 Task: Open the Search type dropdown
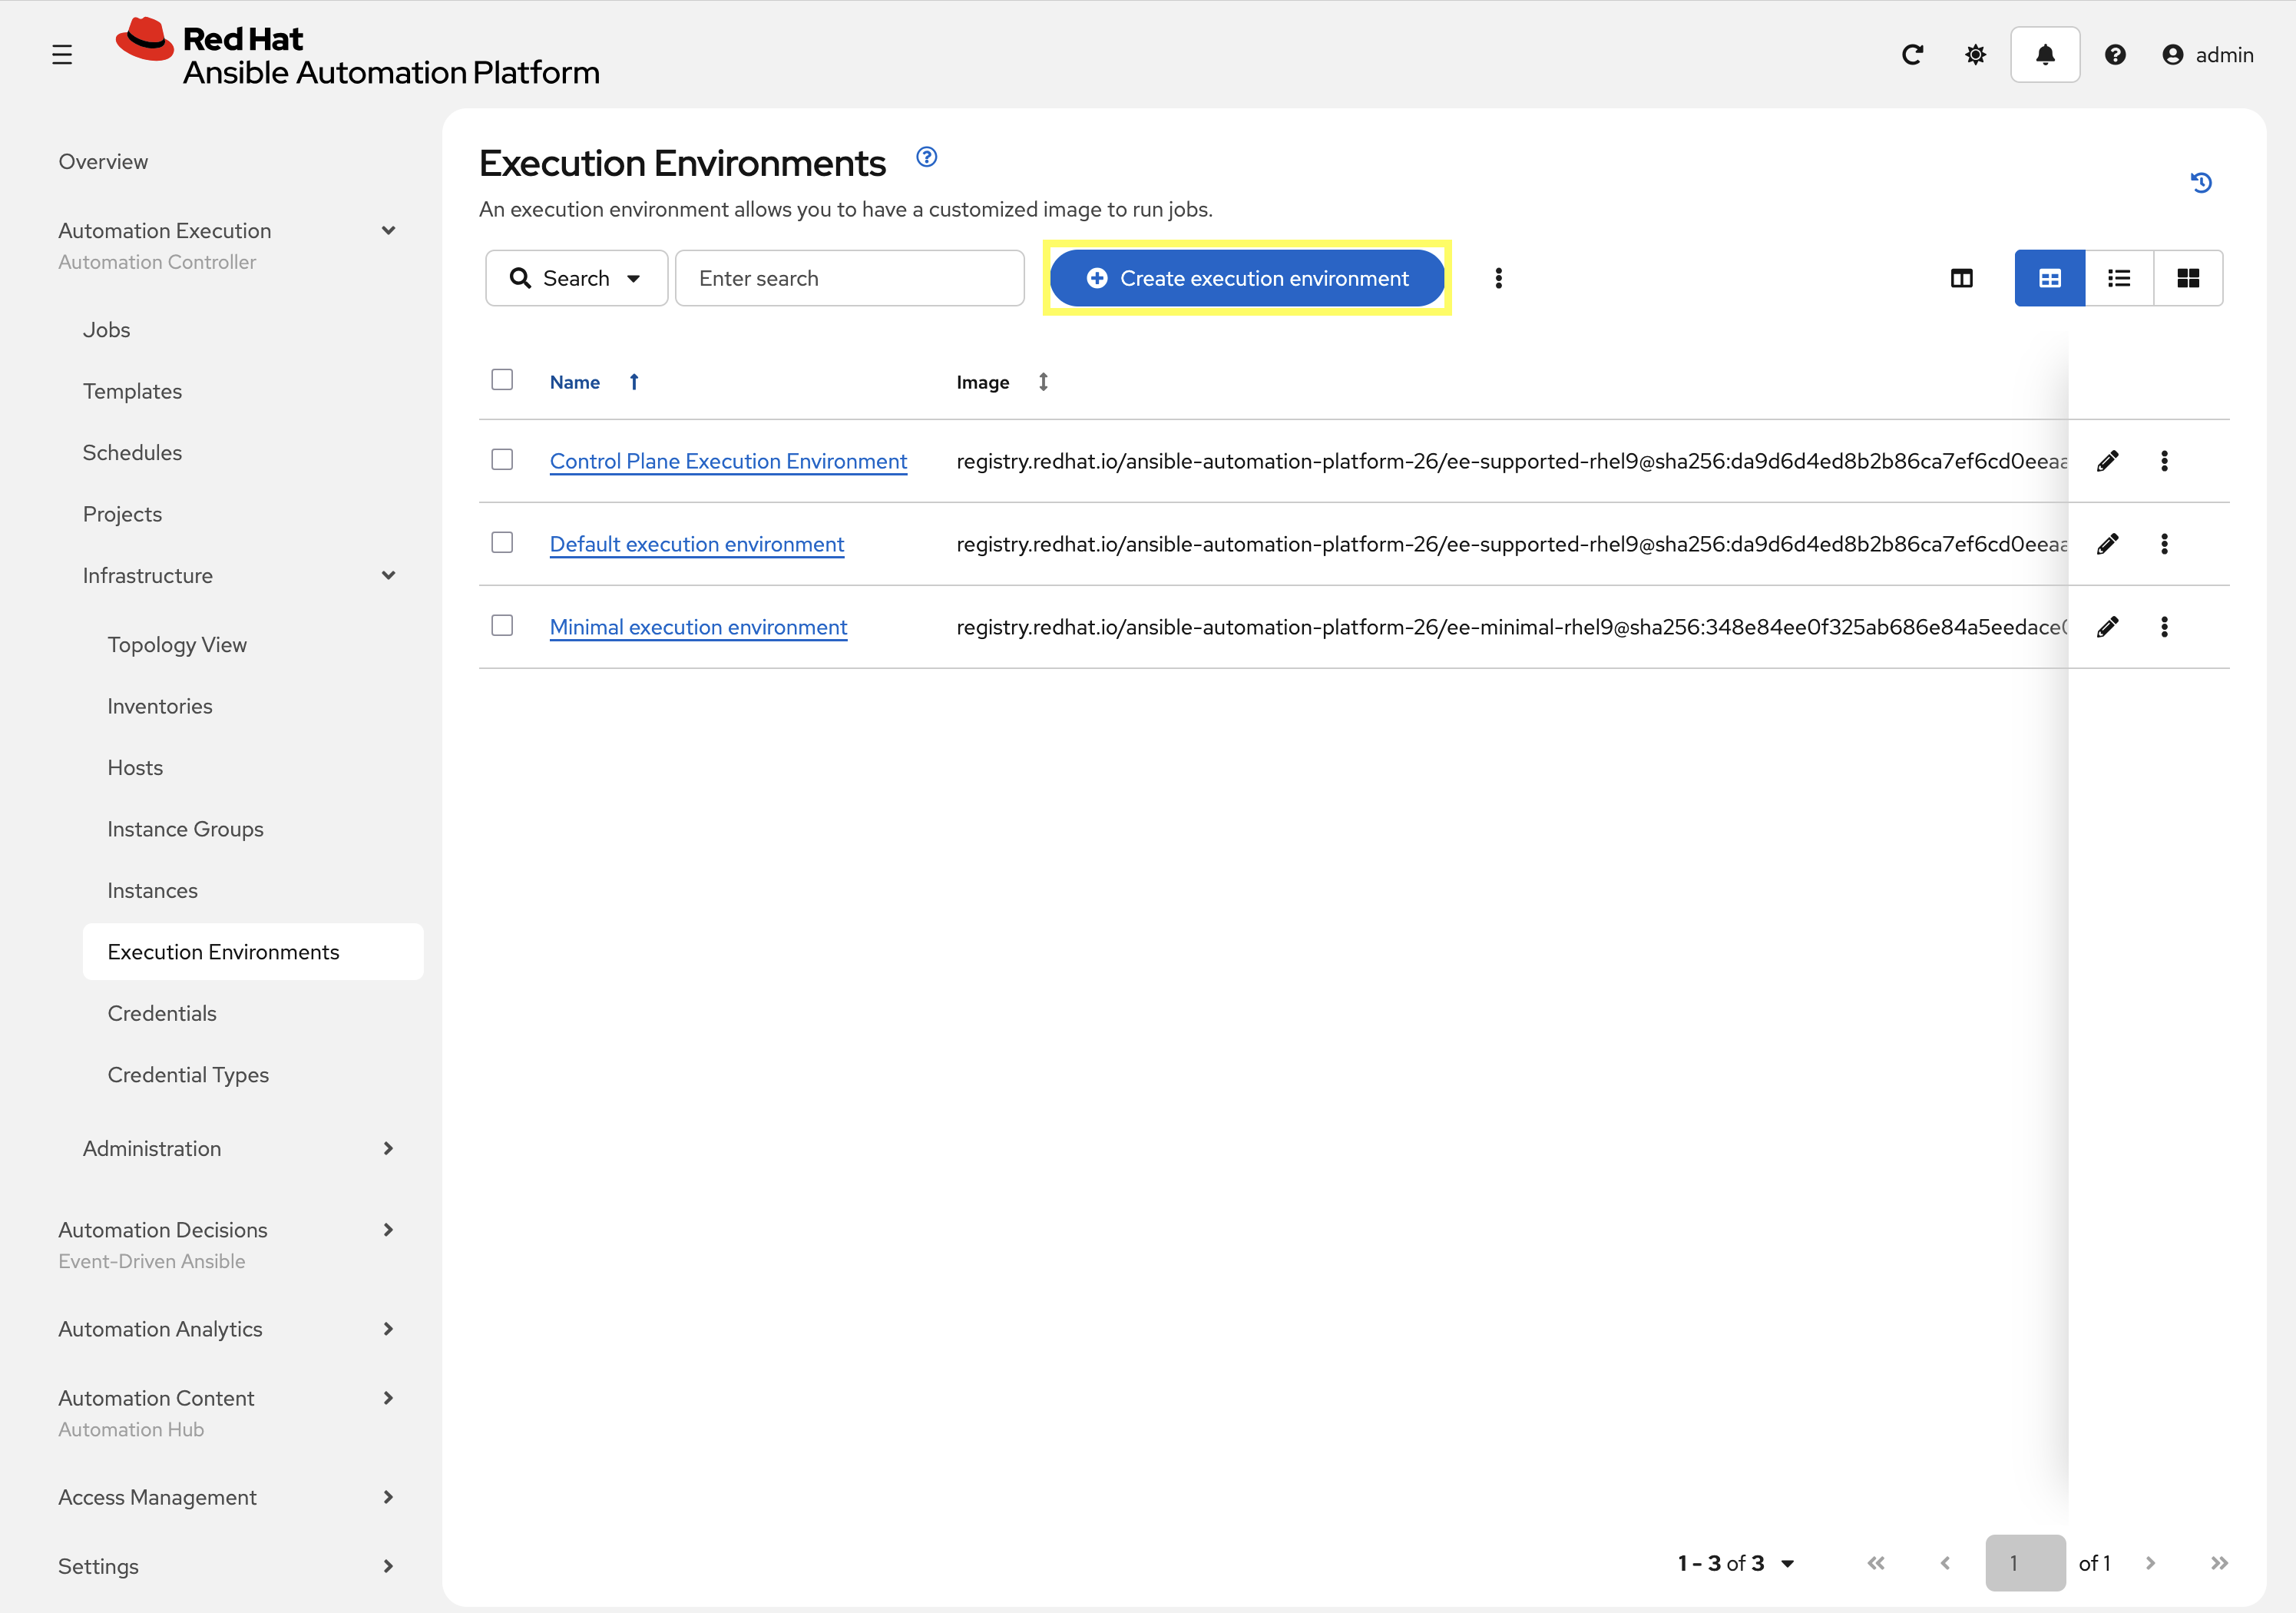pyautogui.click(x=576, y=278)
